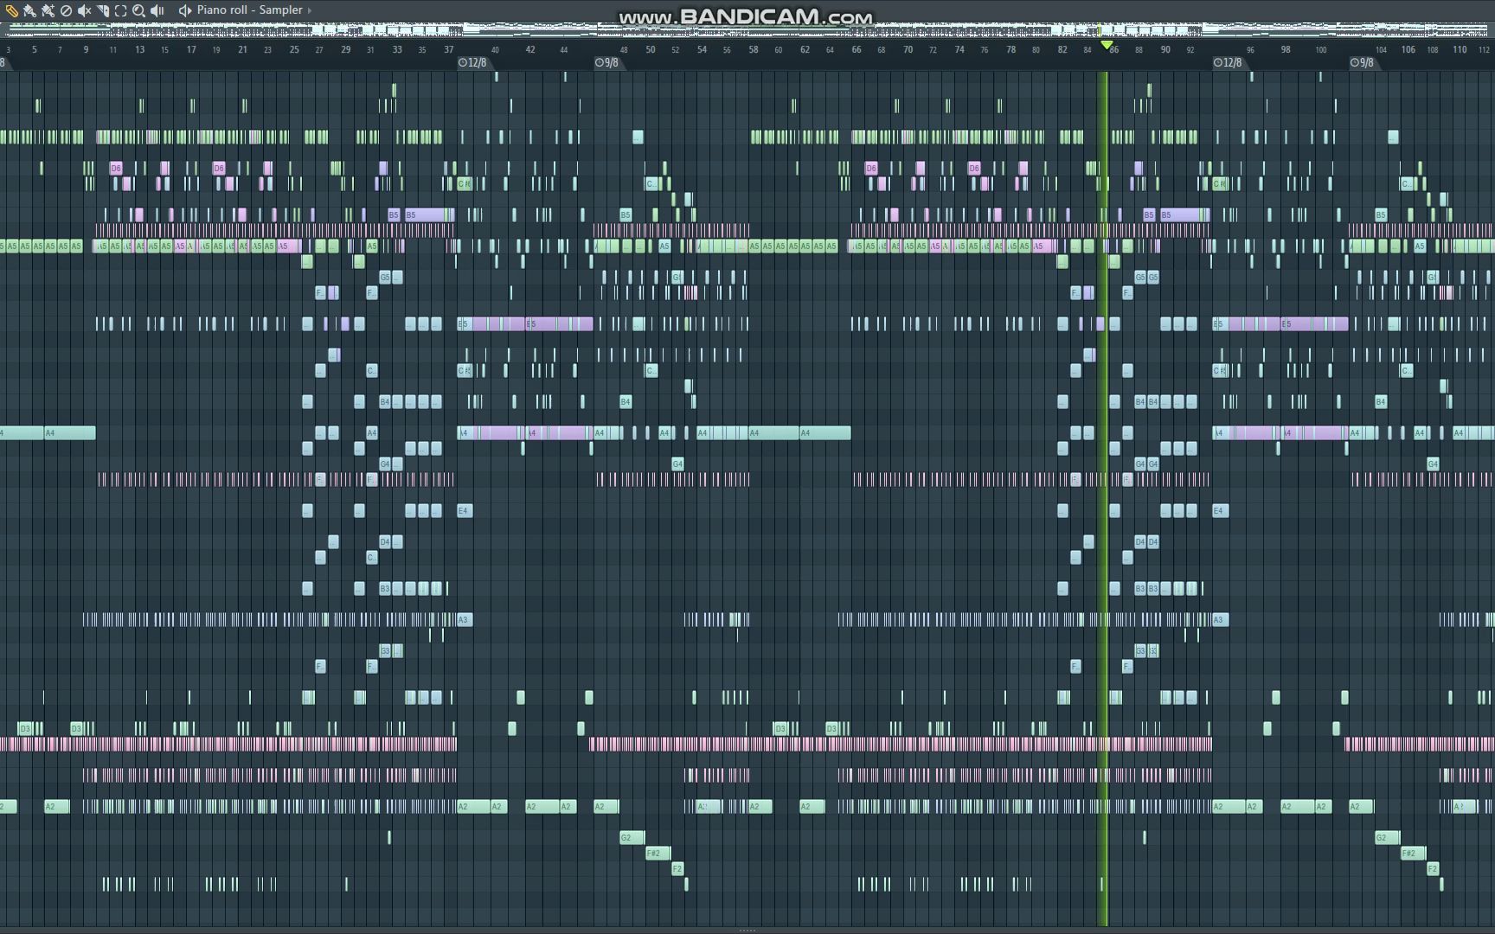The width and height of the screenshot is (1495, 934).
Task: Jump to bar 50 on the ruler
Action: click(x=651, y=49)
